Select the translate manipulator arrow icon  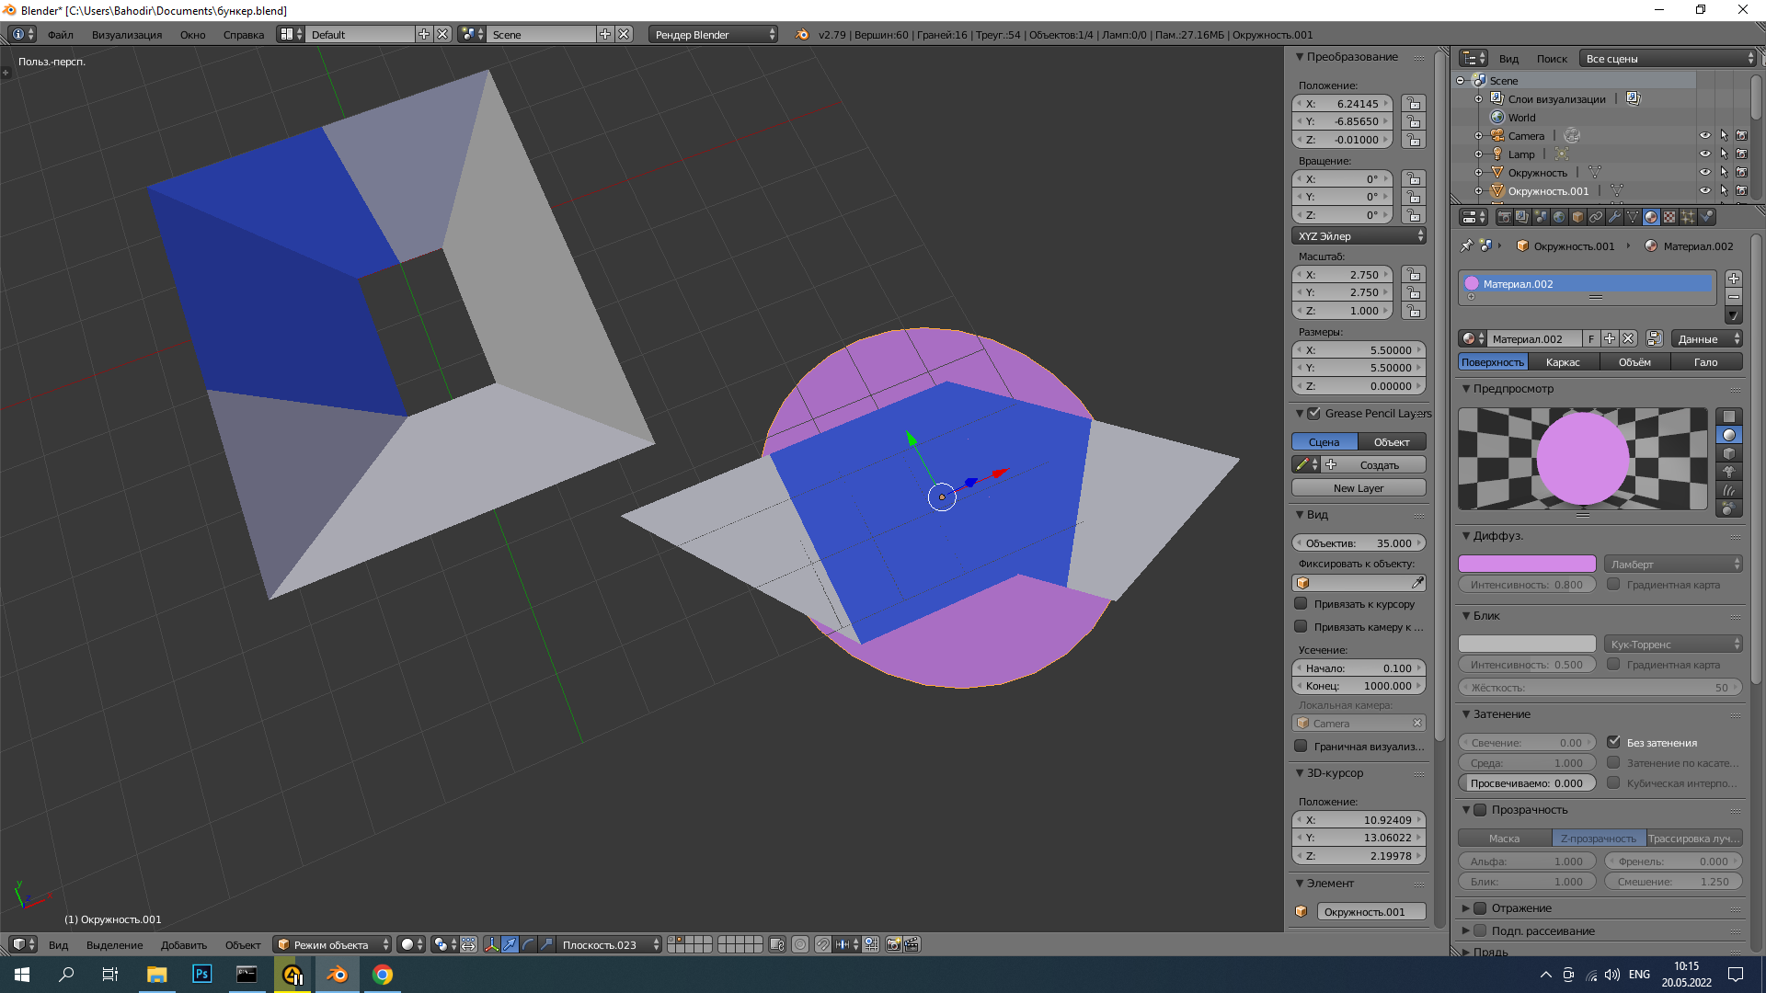(x=510, y=944)
